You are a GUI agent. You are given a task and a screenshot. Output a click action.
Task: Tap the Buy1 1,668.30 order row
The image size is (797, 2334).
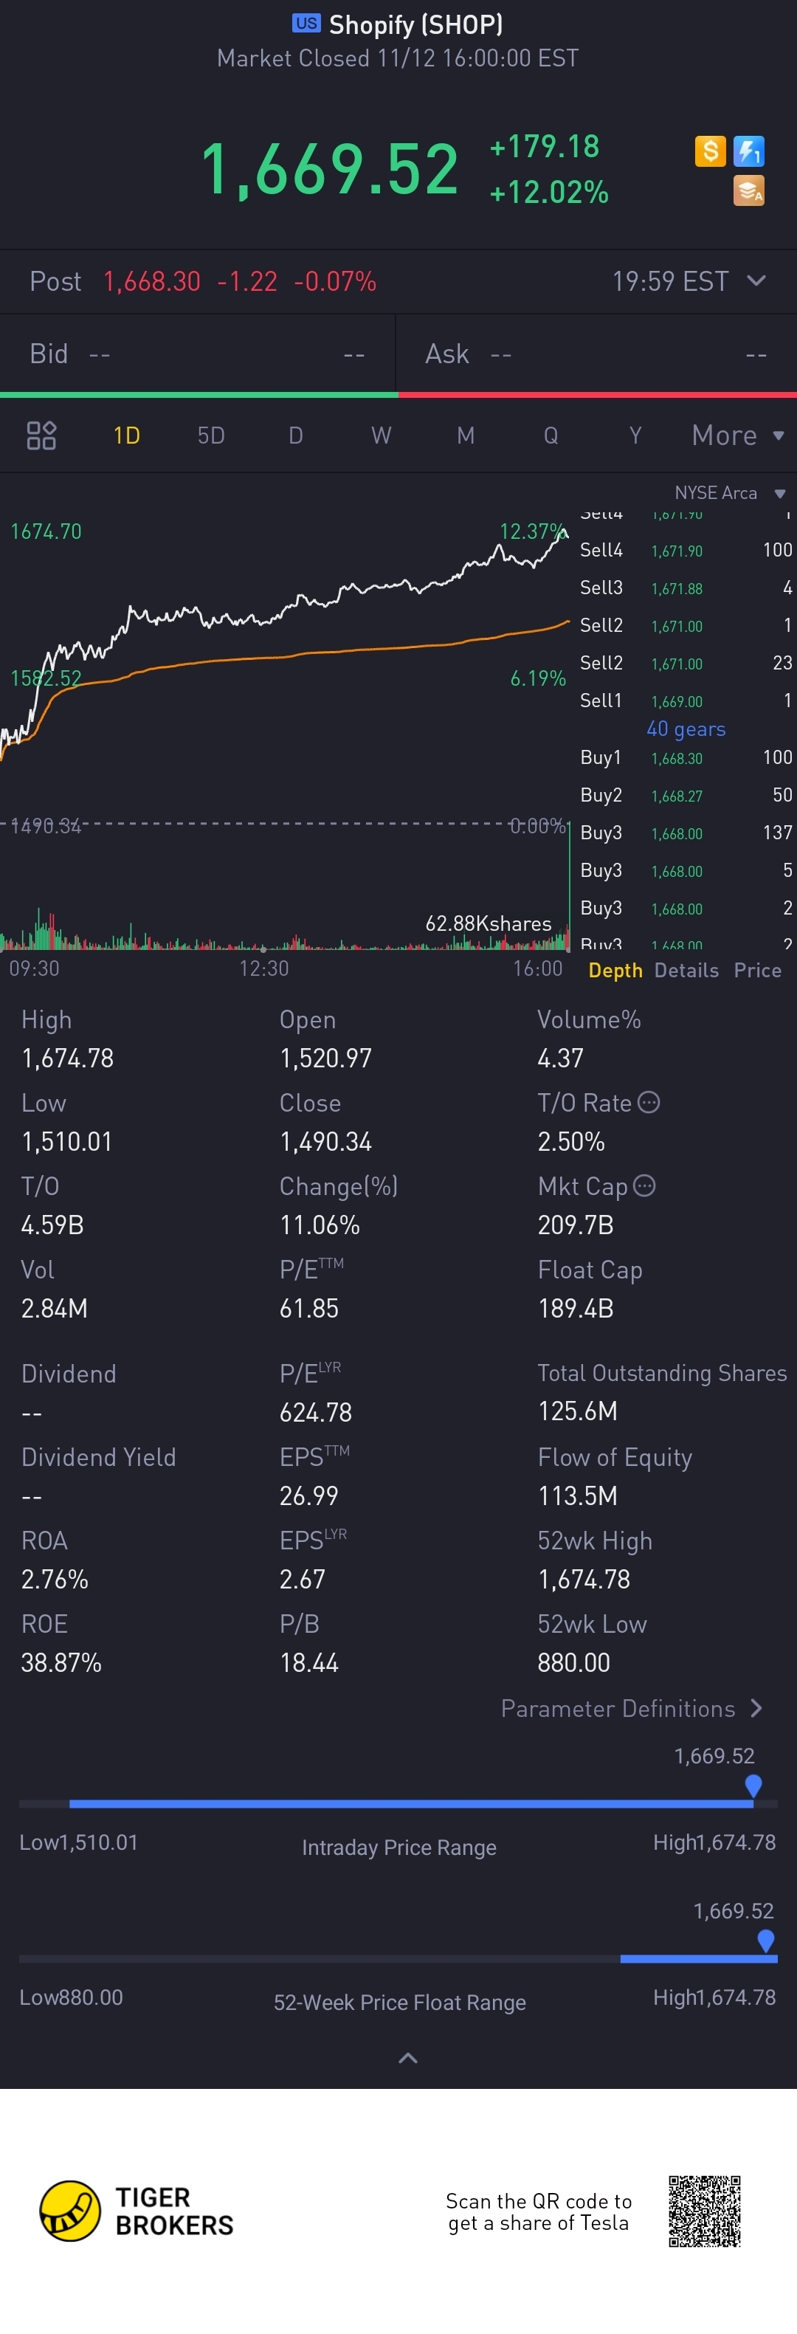pos(686,757)
